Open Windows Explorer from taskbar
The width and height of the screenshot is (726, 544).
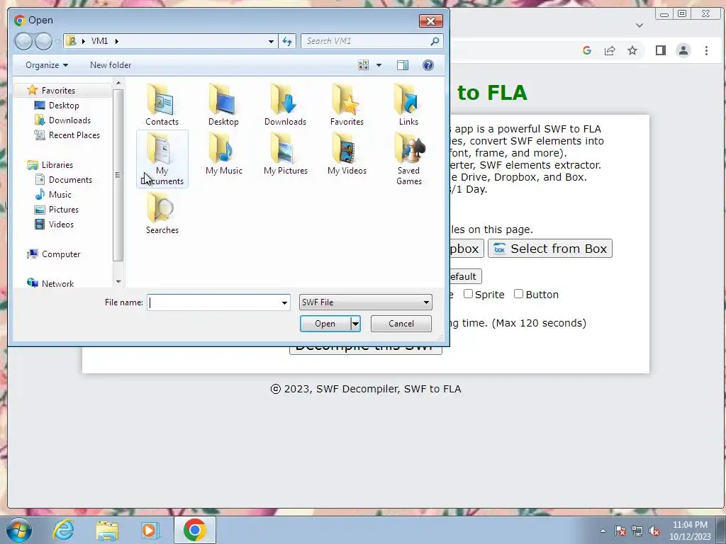[x=107, y=531]
